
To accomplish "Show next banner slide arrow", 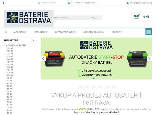I will [149, 59].
